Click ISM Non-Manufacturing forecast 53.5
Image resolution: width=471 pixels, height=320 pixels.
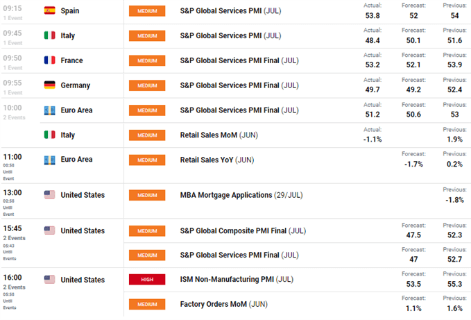point(413,284)
